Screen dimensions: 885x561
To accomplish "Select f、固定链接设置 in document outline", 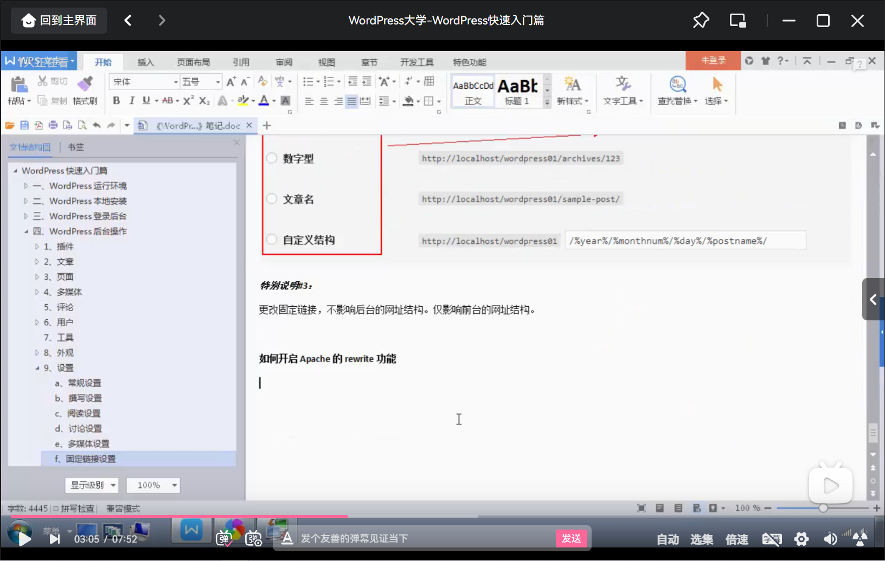I will point(138,459).
